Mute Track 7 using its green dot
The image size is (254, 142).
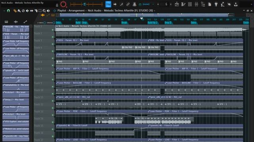(x=53, y=73)
